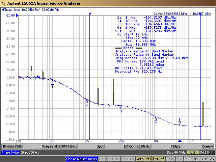
Task: Click the Start 100 Hz value
Action: 30,153
